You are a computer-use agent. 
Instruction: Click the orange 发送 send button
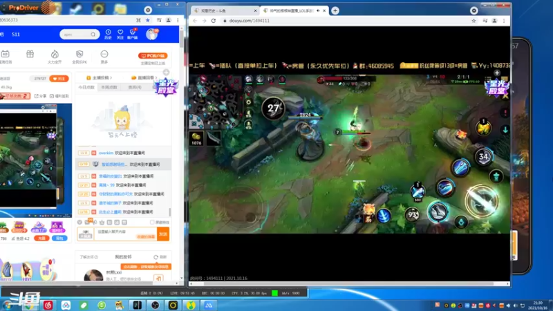point(163,234)
